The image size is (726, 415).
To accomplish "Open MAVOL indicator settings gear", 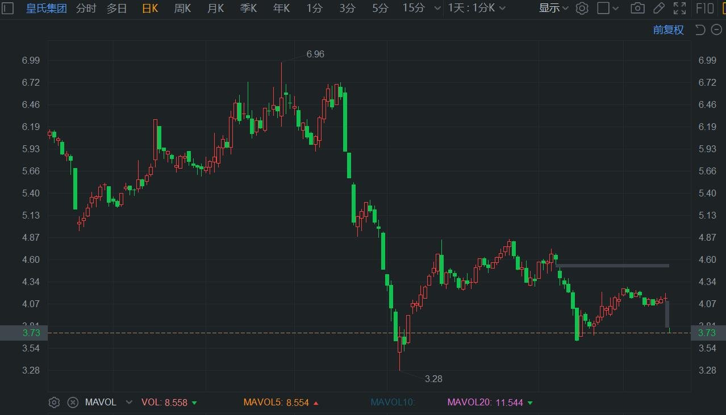I will [54, 403].
